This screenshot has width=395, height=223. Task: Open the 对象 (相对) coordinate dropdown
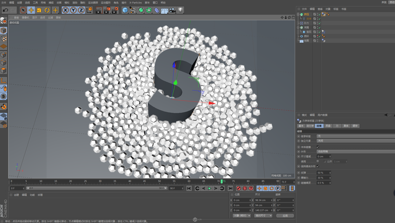pyautogui.click(x=241, y=216)
